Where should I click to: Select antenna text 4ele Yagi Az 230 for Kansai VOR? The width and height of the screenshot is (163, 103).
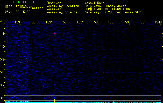point(112,12)
